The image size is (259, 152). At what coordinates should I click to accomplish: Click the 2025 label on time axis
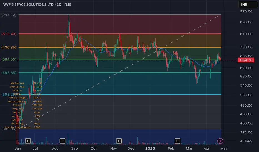pos(150,148)
